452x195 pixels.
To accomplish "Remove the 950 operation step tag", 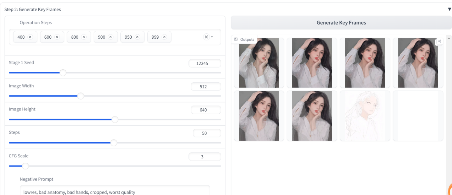I will point(137,37).
